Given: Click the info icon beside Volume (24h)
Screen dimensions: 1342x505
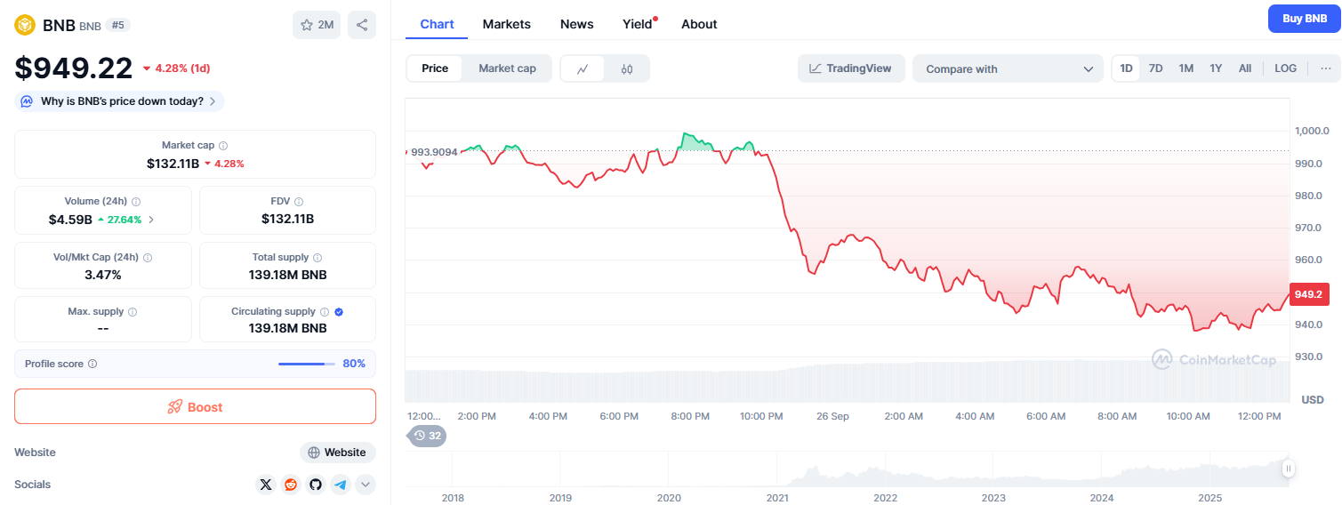Looking at the screenshot, I should [x=136, y=202].
